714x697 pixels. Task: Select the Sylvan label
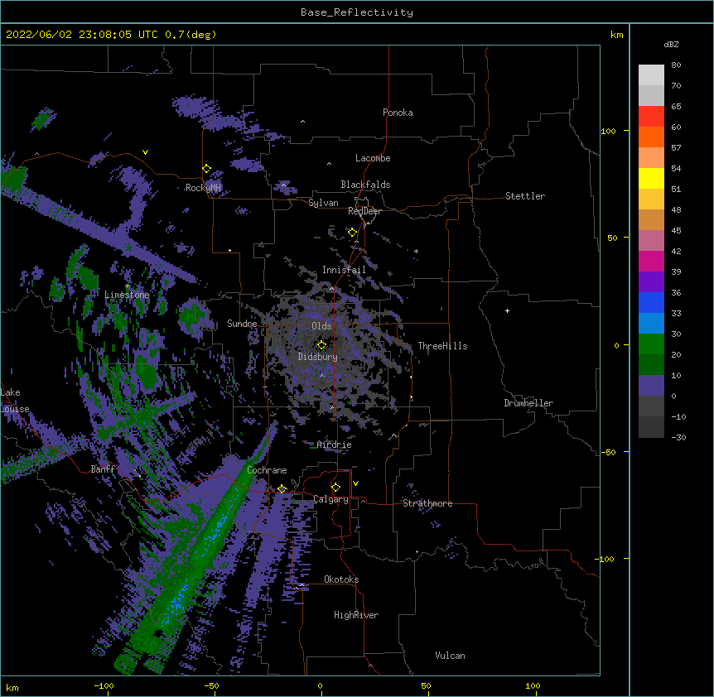(x=323, y=203)
